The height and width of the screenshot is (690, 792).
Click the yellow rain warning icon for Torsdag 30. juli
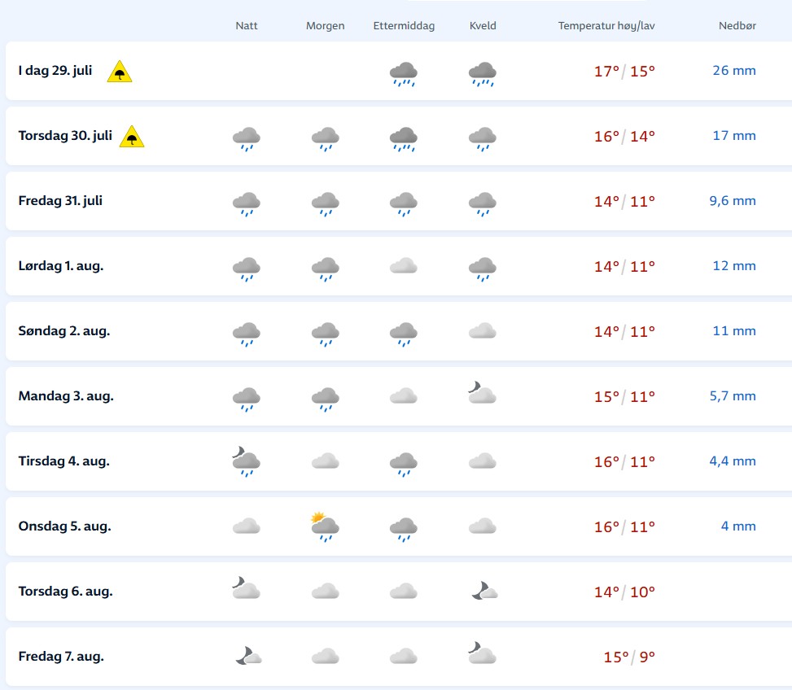132,137
